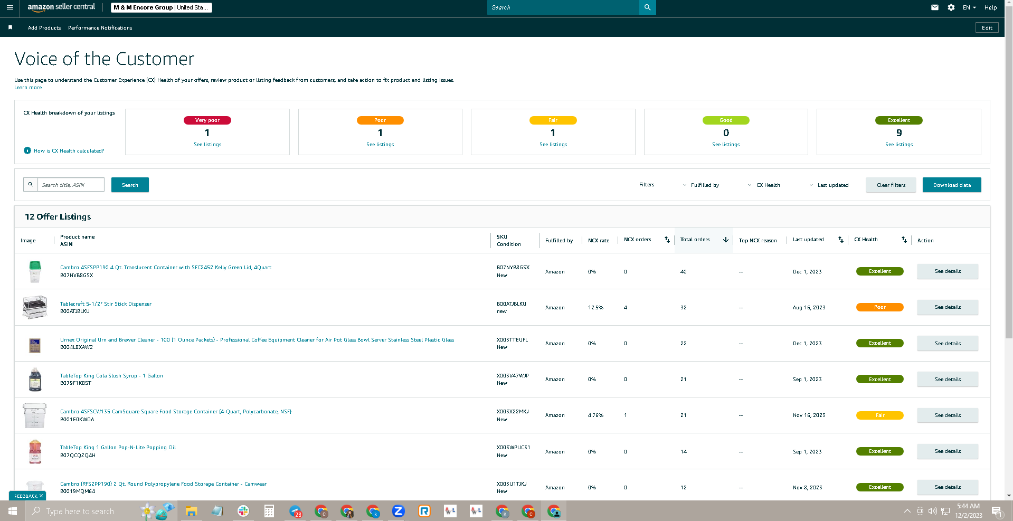Click the magnifier icon in title/ASIN search box

coord(31,184)
